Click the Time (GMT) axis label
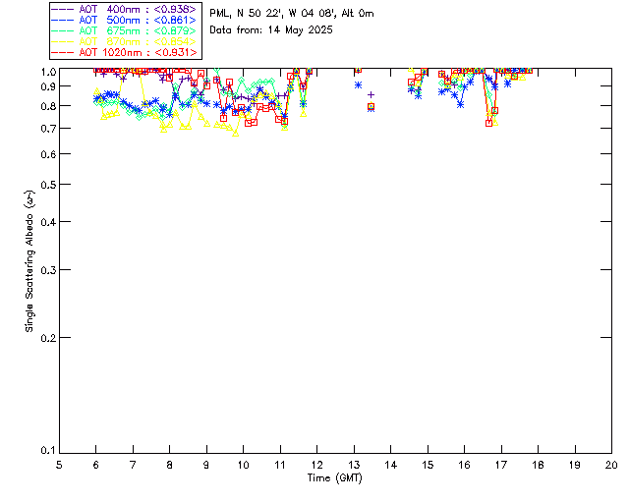 point(334,478)
